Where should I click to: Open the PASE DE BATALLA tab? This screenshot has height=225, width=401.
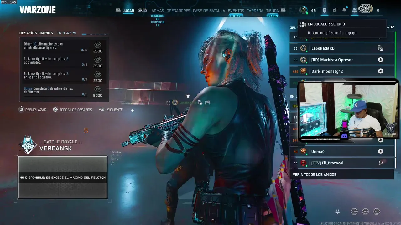coord(209,11)
